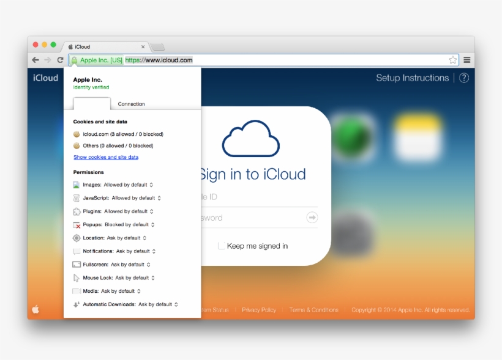
Task: Click the Location permission target icon
Action: 76,238
